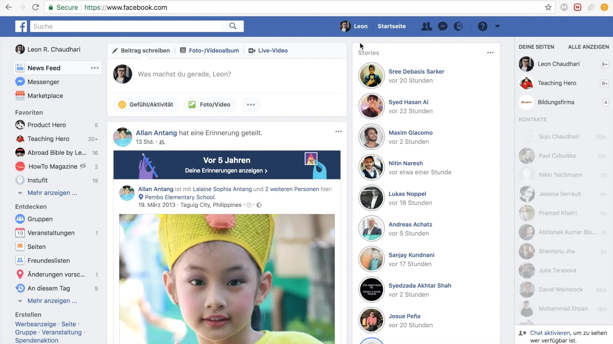Open the post photo of the girl
Screen dimensions: 613x344
point(227,279)
